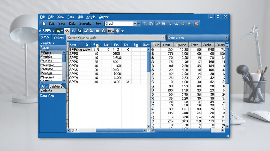Click the bar chart icon in second toolbar

86,31
